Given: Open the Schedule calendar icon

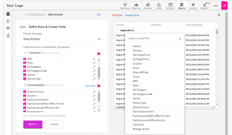Looking at the screenshot, I should pyautogui.click(x=170, y=5).
